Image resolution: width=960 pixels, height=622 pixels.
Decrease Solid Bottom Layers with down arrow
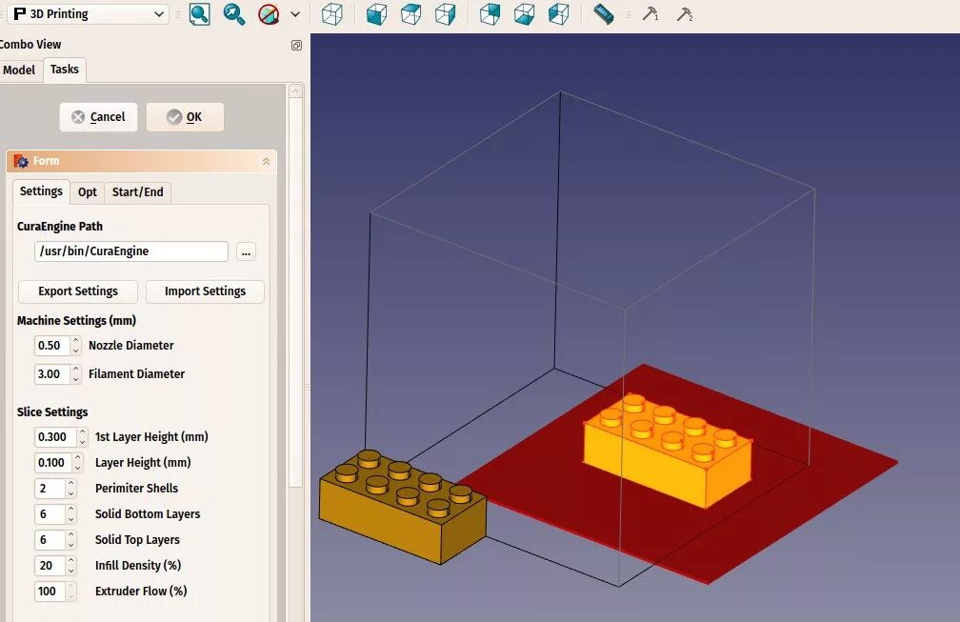[71, 520]
